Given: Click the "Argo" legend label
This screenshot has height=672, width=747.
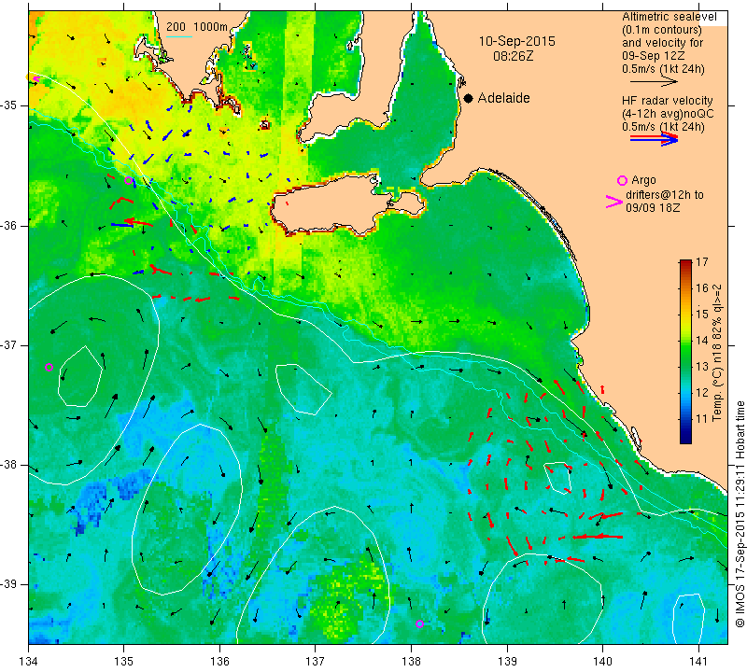Looking at the screenshot, I should 643,180.
